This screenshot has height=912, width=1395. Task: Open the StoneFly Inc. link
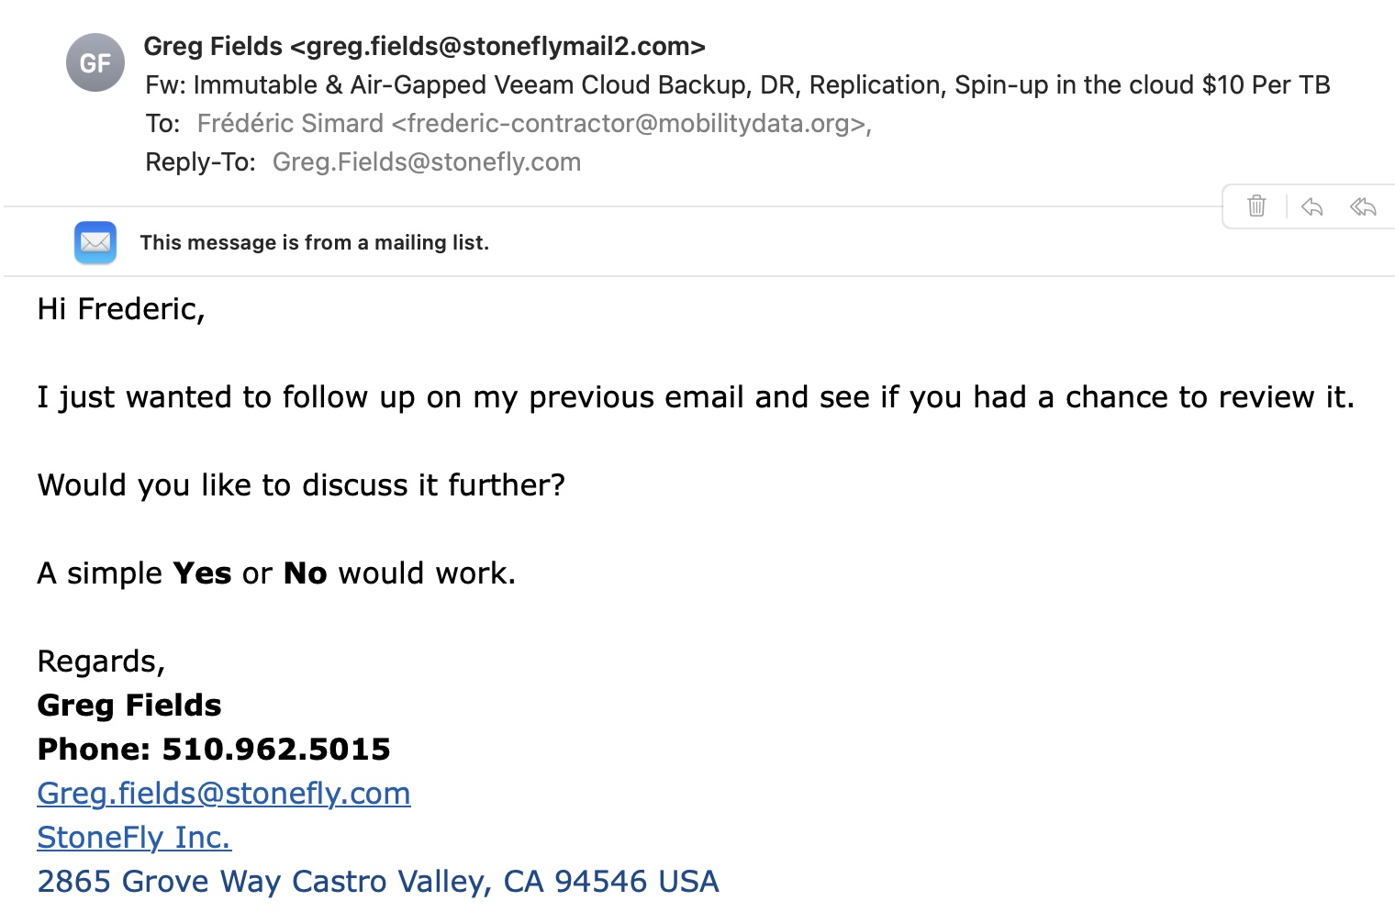click(x=134, y=837)
